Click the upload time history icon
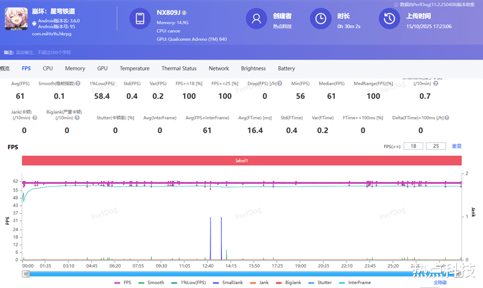483x288 pixels. click(x=389, y=18)
